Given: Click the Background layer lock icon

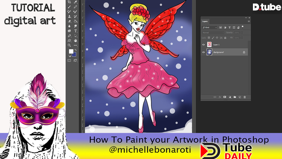Looking at the screenshot, I should 244,52.
